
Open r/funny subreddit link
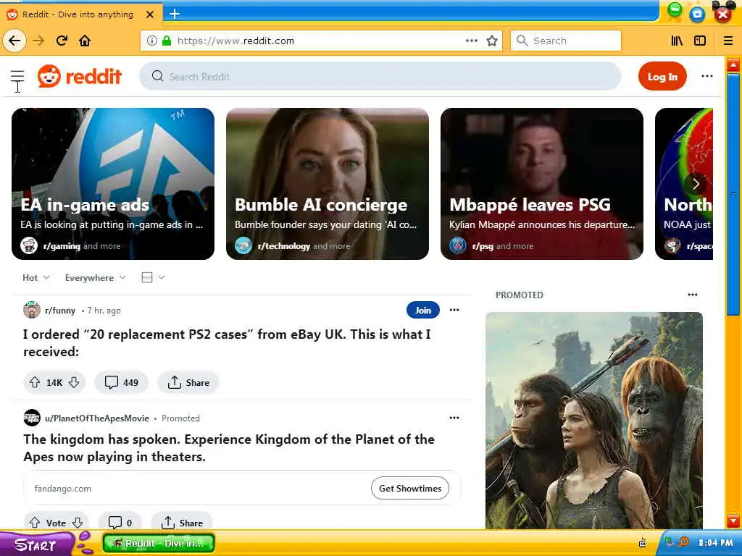click(x=60, y=310)
